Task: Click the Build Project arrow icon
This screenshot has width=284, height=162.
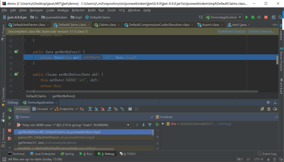Action: [201, 17]
